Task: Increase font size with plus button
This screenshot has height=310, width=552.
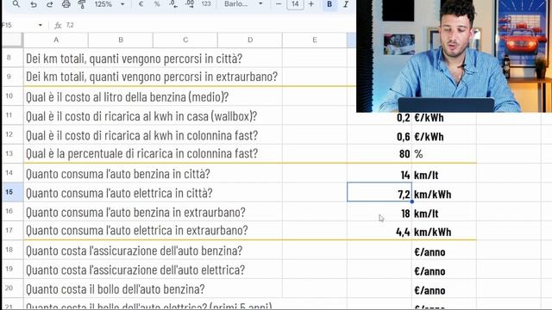Action: [310, 4]
